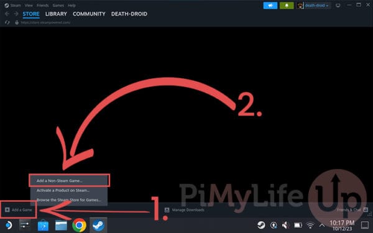This screenshot has height=233, width=373.
Task: Minimize the Steam window
Action: (x=349, y=5)
